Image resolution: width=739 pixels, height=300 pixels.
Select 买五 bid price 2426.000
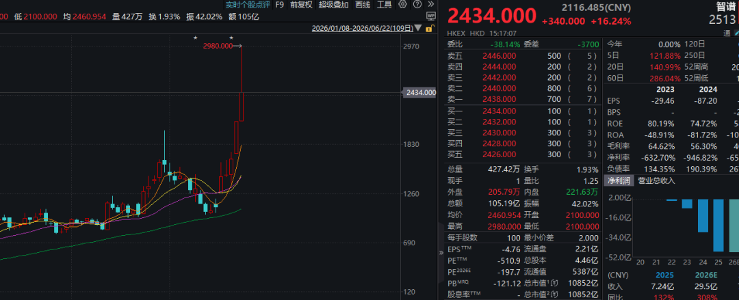(499, 154)
